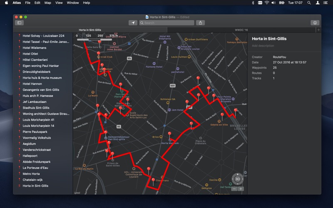Open the Edit menu

[x=37, y=3]
